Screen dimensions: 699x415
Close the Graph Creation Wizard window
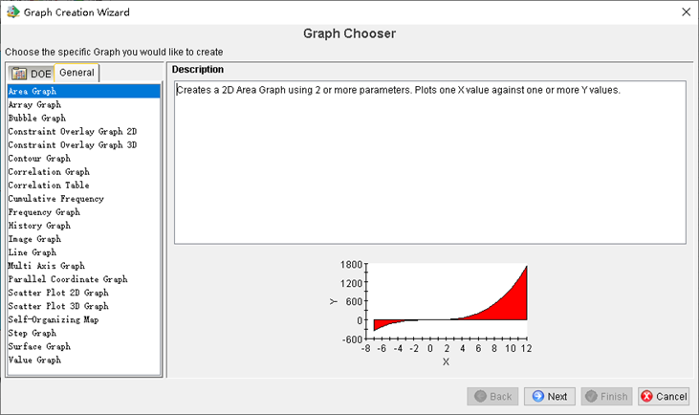(x=685, y=12)
